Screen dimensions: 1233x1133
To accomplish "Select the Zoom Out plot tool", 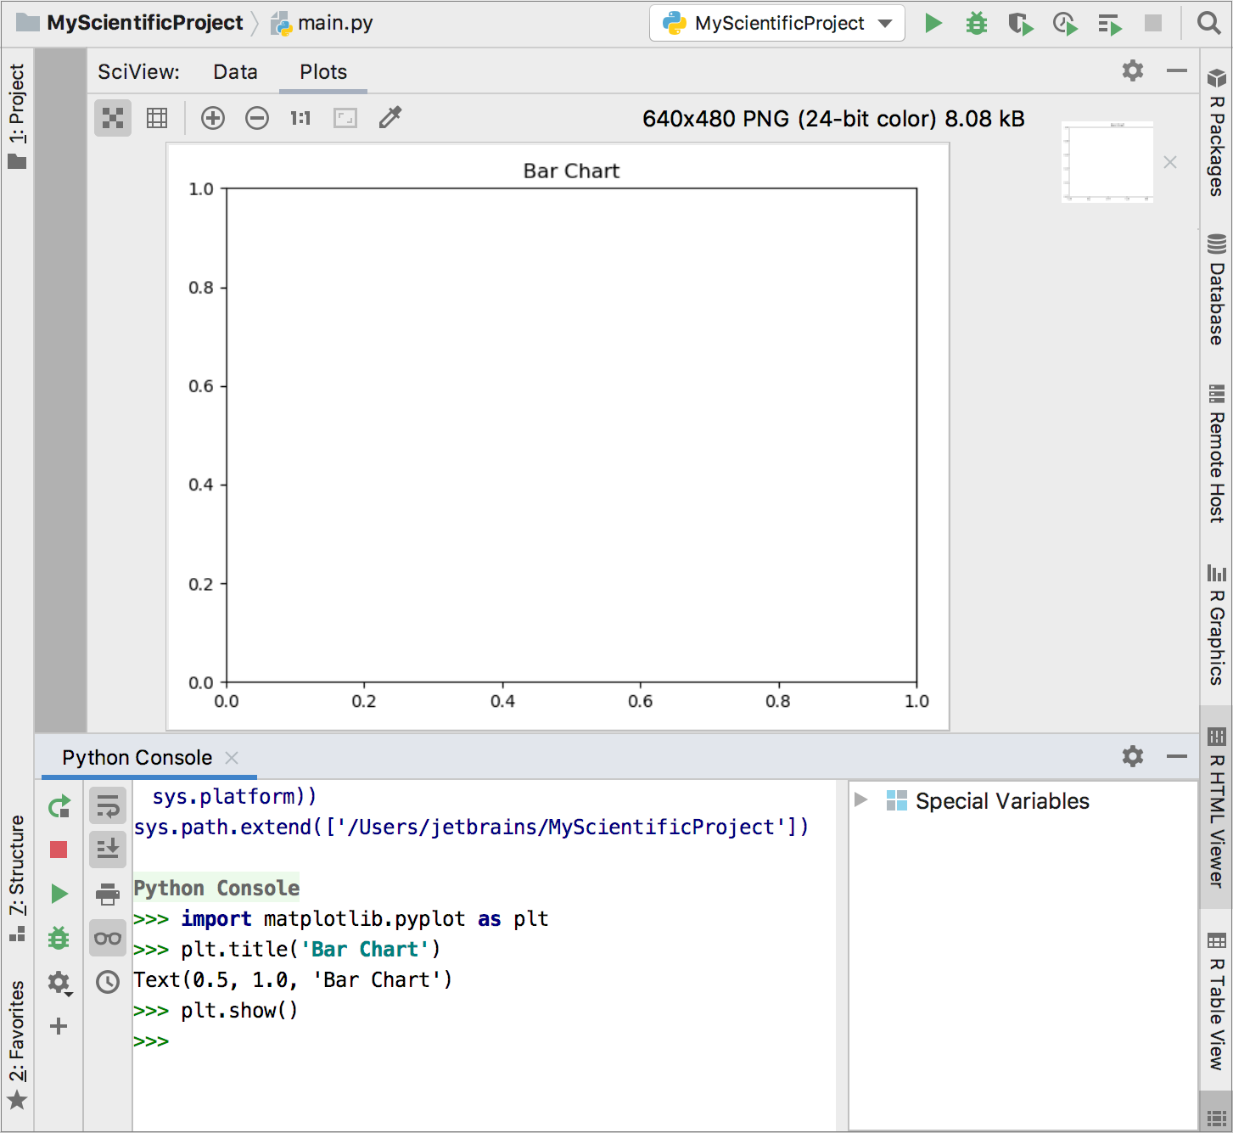I will [257, 118].
